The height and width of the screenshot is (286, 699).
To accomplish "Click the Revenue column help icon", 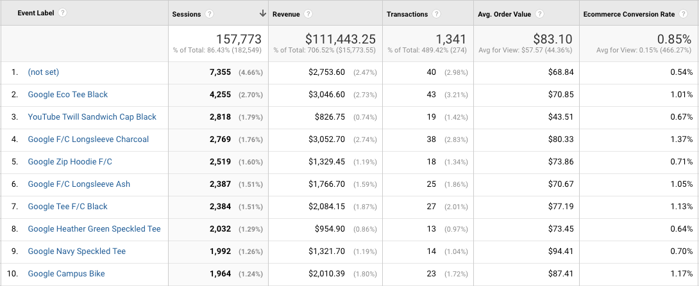I will (308, 14).
